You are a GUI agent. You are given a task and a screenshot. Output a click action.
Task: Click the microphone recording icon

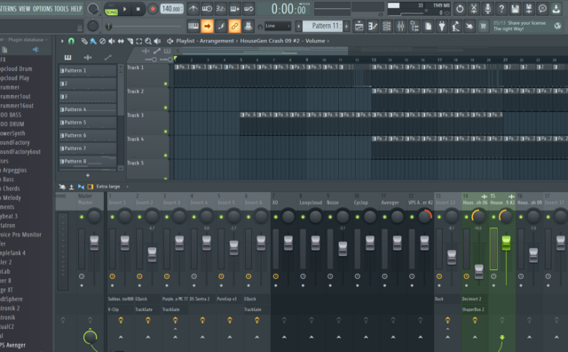(487, 9)
